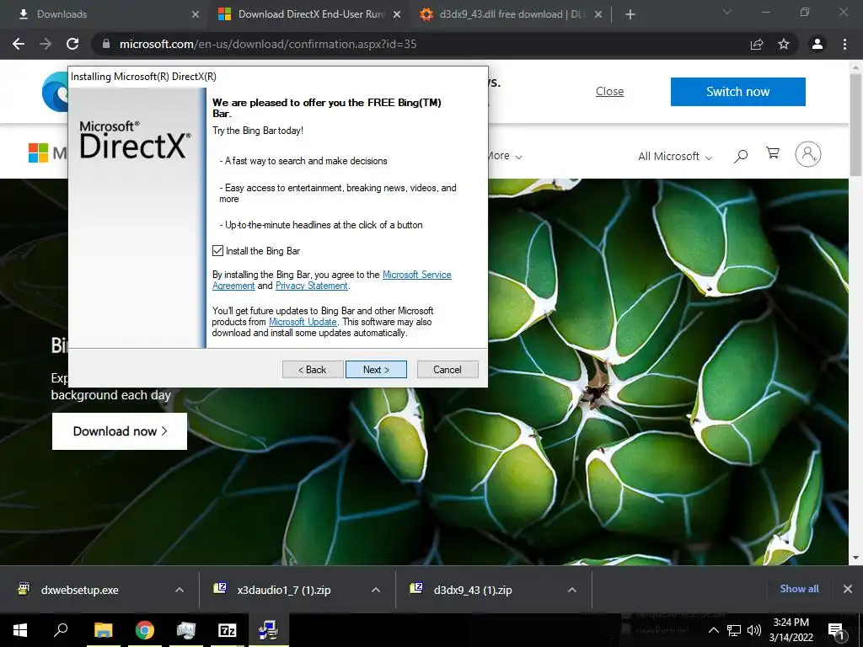Open the 7-Zip taskbar icon
The height and width of the screenshot is (647, 863).
coord(228,630)
